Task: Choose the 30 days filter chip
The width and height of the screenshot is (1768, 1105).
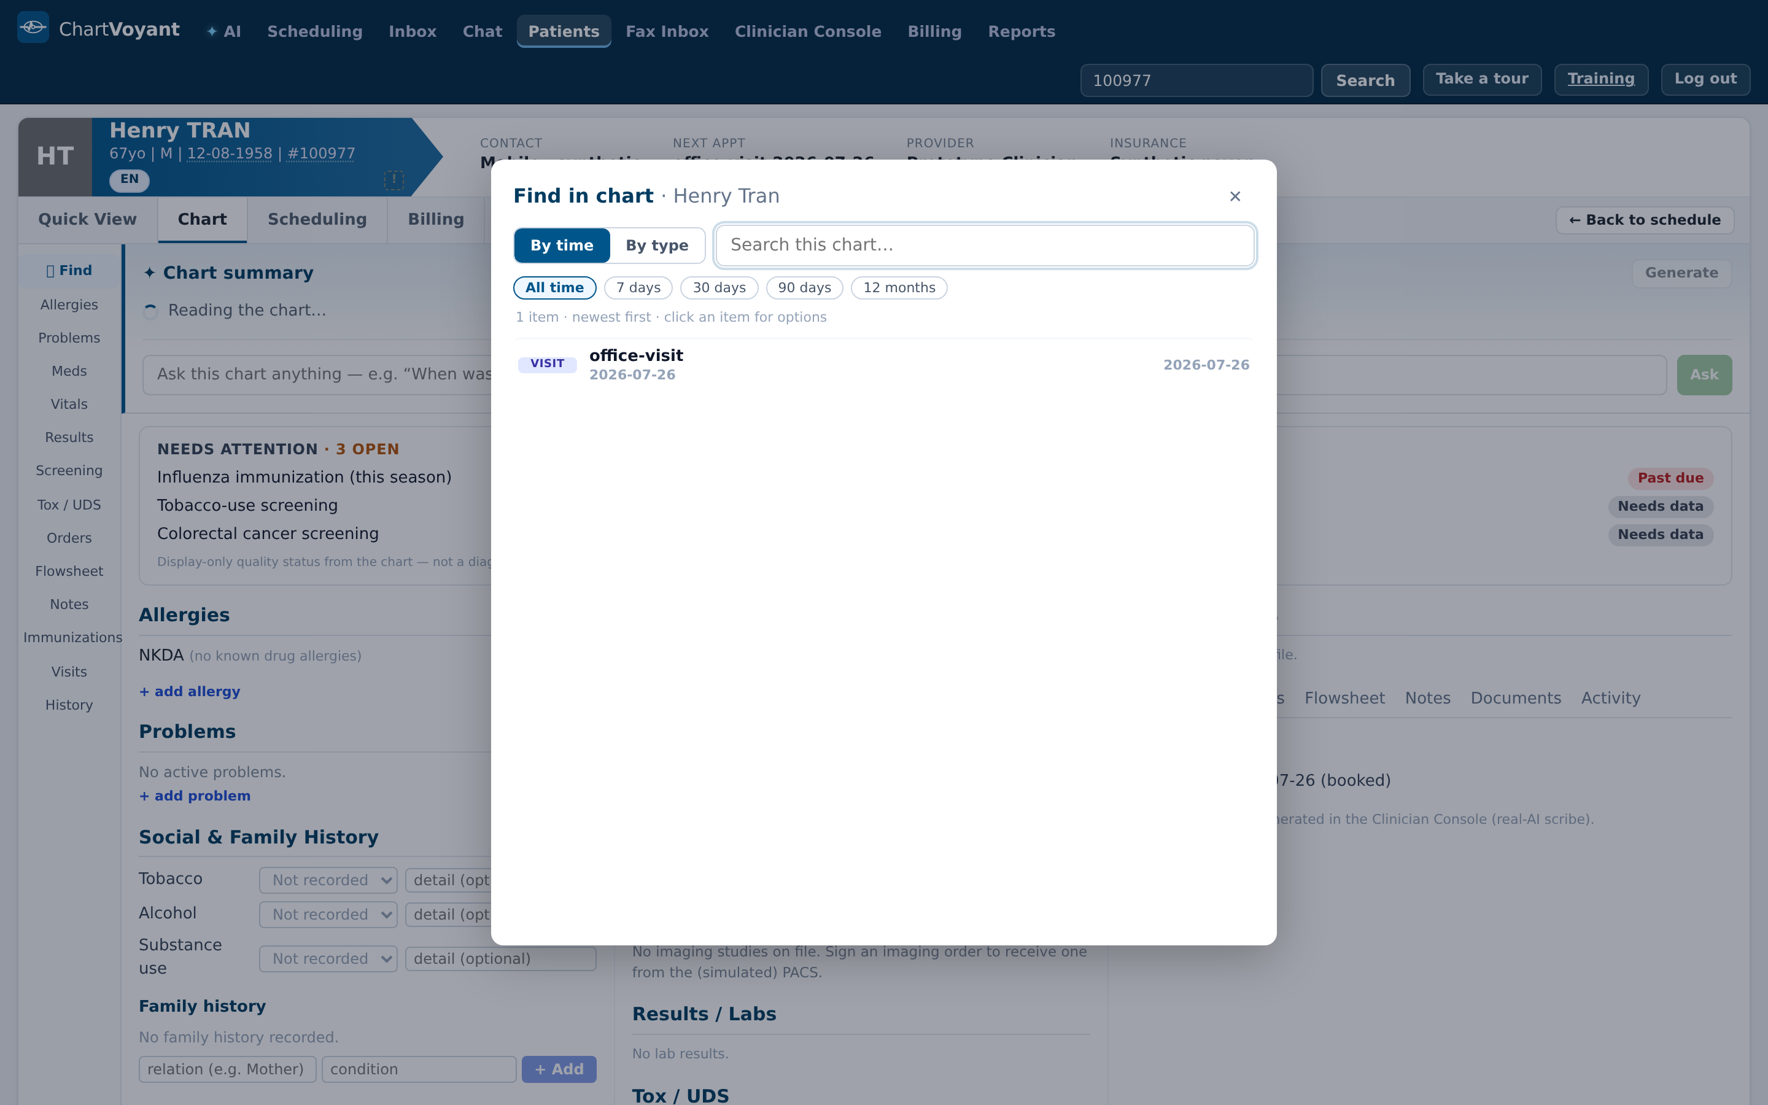Action: pyautogui.click(x=719, y=288)
